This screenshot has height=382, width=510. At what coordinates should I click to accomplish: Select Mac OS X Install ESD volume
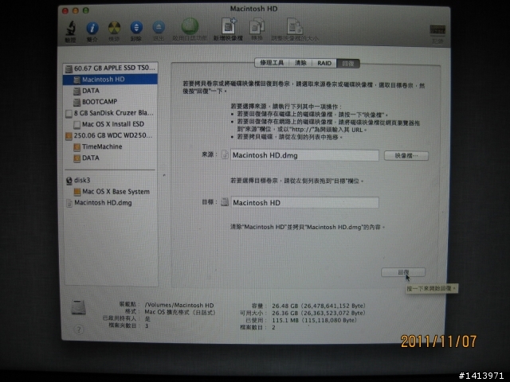tap(110, 124)
